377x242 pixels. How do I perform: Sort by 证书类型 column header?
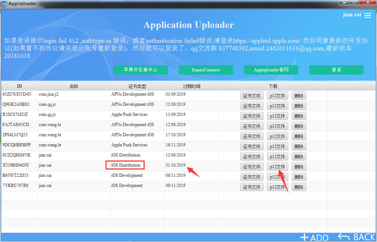coord(137,86)
